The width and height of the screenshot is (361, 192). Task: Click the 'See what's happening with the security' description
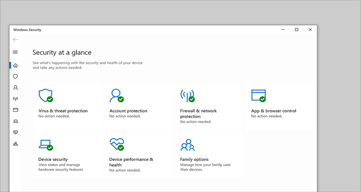coord(88,65)
